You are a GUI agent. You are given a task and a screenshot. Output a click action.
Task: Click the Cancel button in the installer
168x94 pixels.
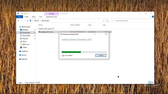[x=101, y=55]
